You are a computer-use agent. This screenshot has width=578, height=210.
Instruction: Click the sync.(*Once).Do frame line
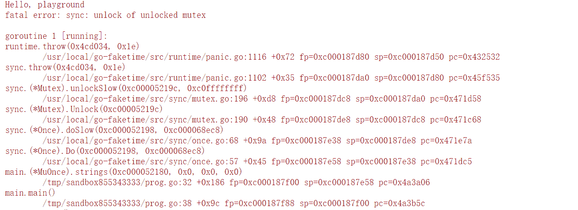click(x=105, y=151)
